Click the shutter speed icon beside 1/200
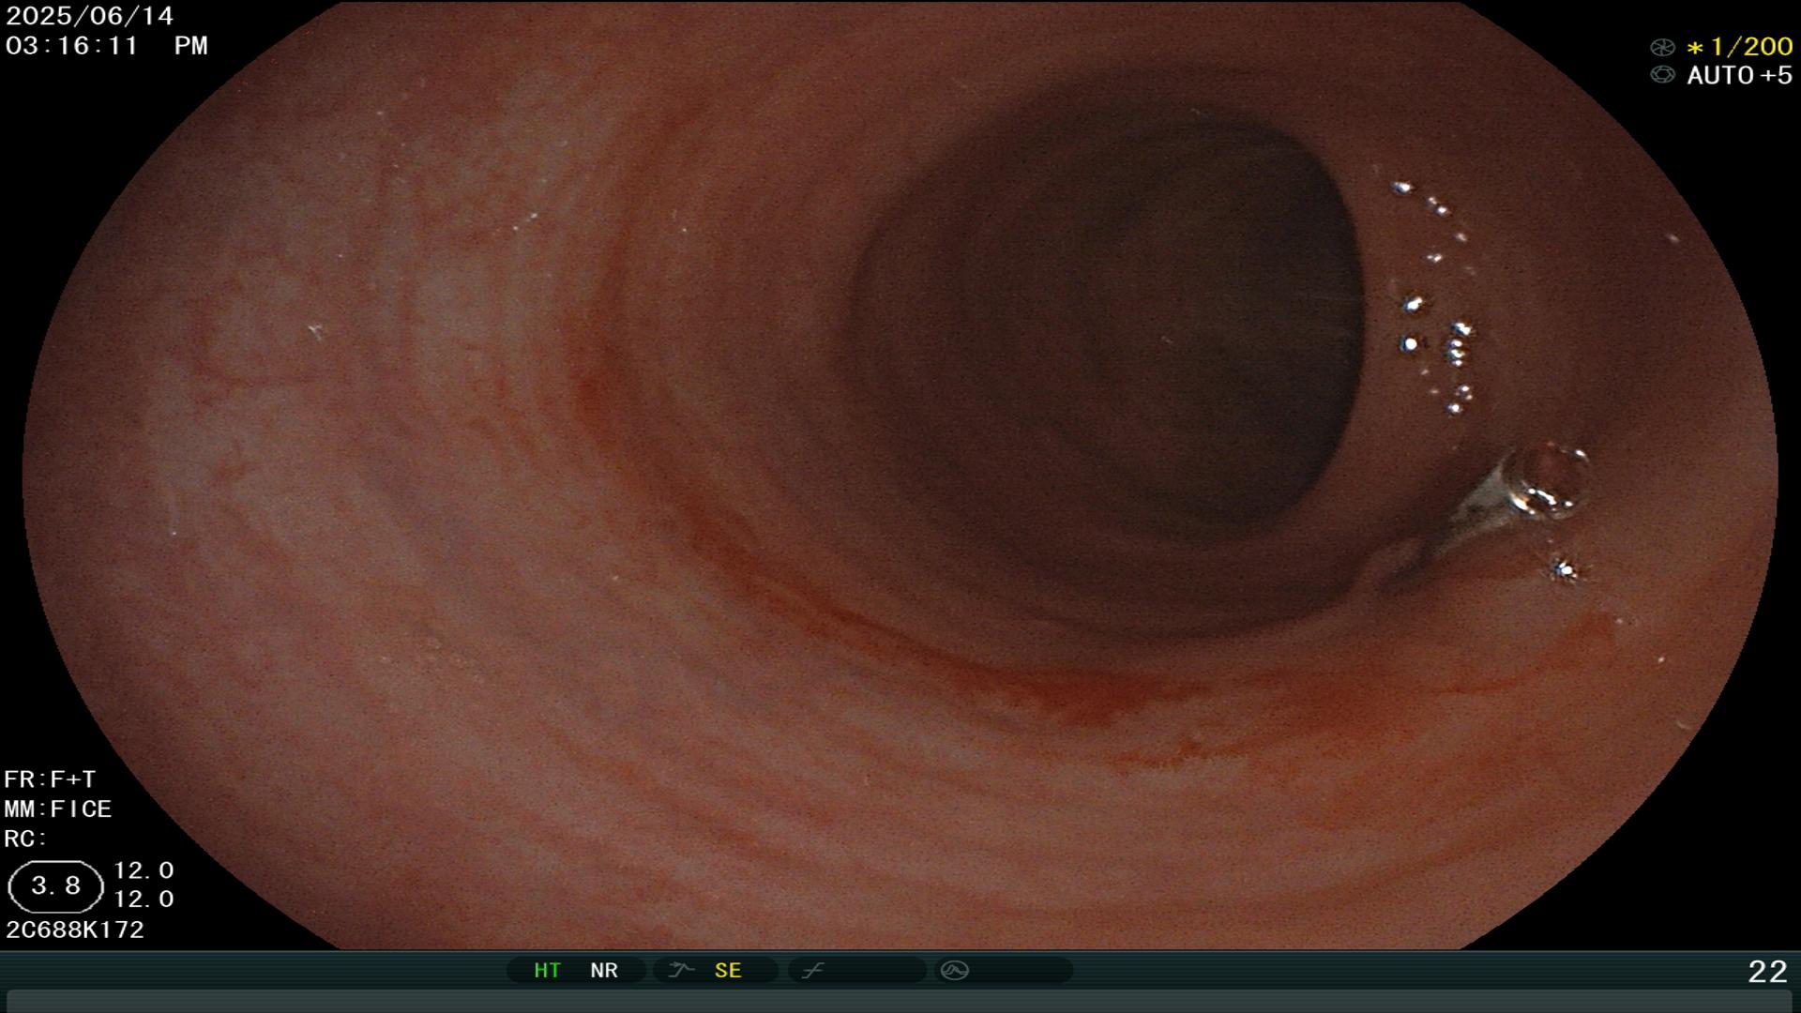 pos(1662,47)
